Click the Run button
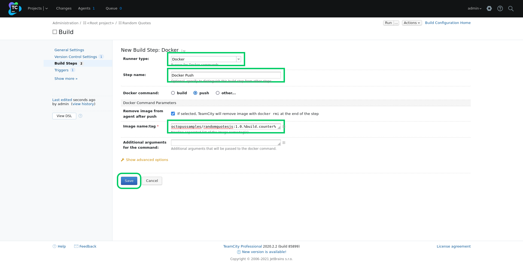Image resolution: width=523 pixels, height=271 pixels. coord(388,23)
